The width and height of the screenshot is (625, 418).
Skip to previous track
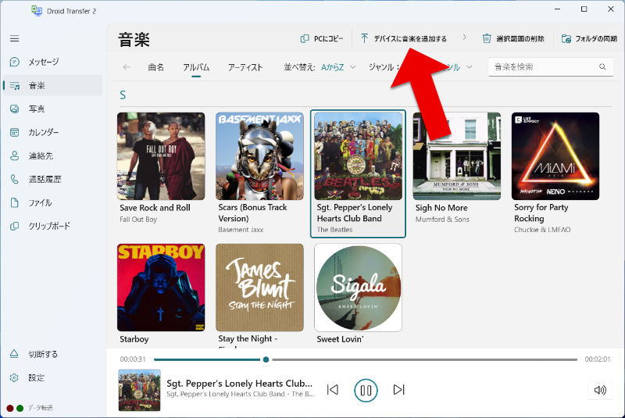click(333, 389)
